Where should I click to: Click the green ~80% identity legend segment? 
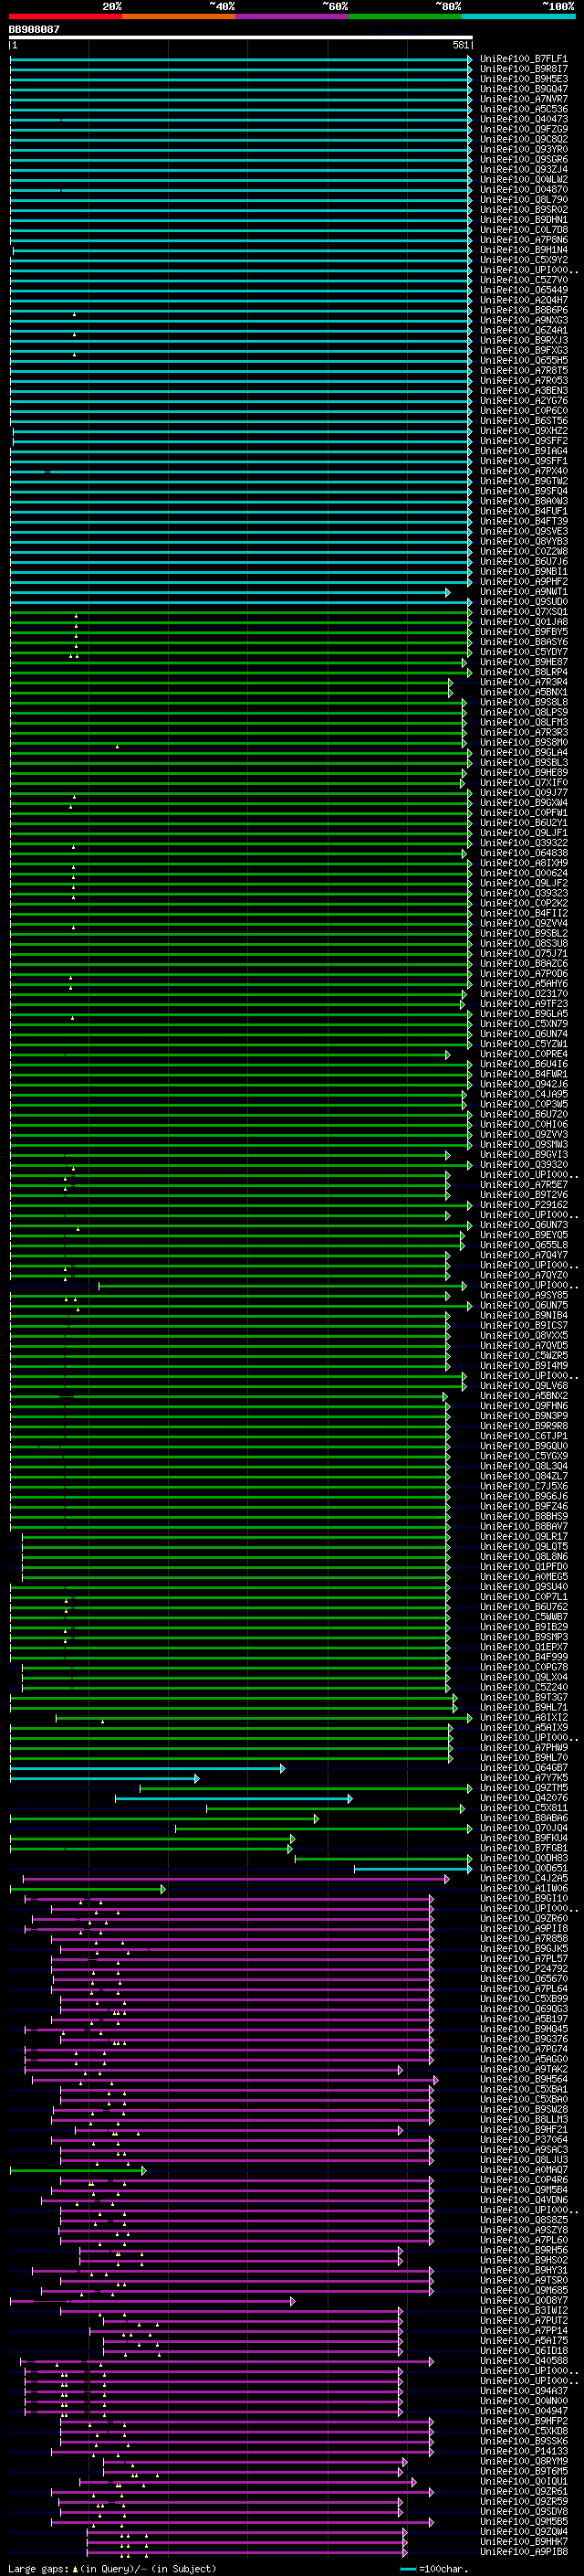coord(405,16)
